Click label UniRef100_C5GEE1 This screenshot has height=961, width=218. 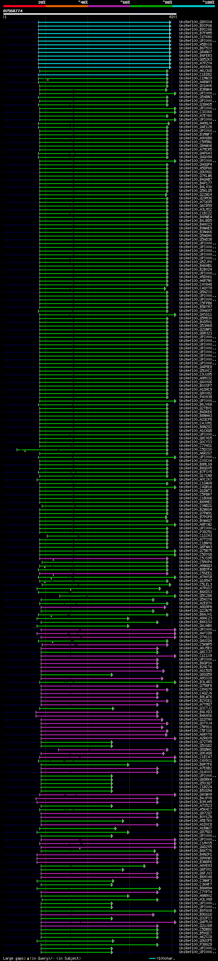196,573
